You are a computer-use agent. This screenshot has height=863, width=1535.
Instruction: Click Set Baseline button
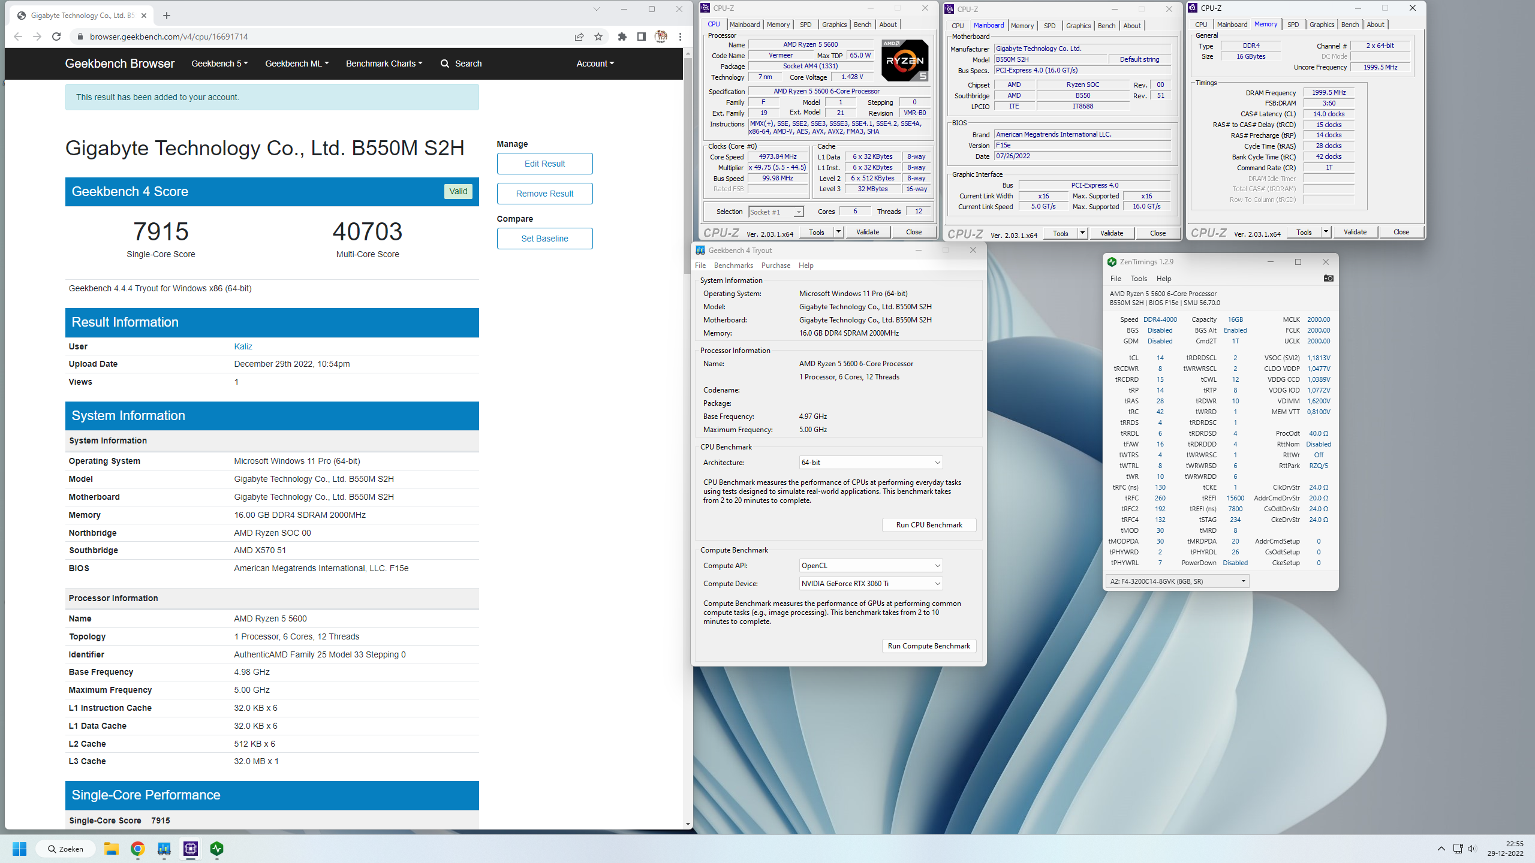point(544,239)
